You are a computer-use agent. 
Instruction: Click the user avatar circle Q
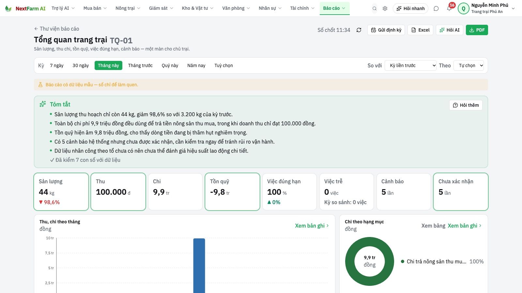[x=464, y=8]
